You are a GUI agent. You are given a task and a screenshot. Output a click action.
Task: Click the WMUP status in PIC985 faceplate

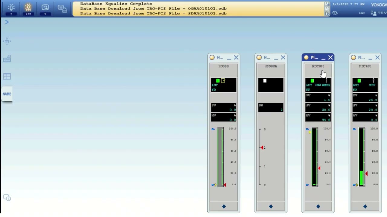point(326,85)
